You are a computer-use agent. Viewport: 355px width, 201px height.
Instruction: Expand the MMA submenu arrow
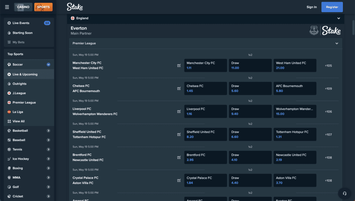49,177
